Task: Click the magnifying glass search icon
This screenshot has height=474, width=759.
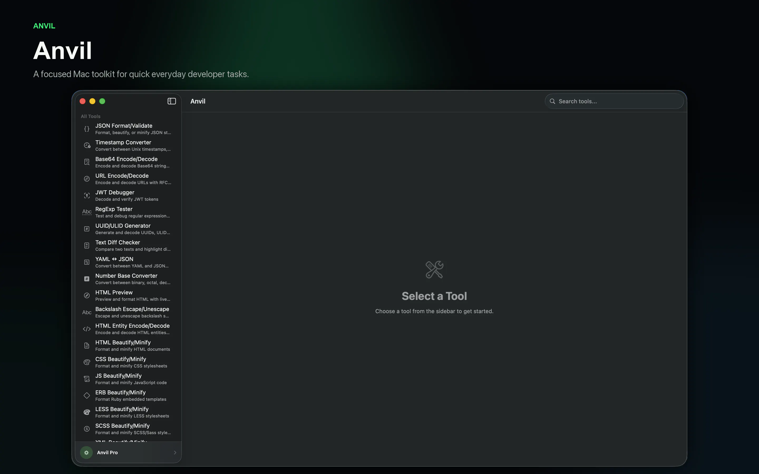Action: pyautogui.click(x=552, y=101)
